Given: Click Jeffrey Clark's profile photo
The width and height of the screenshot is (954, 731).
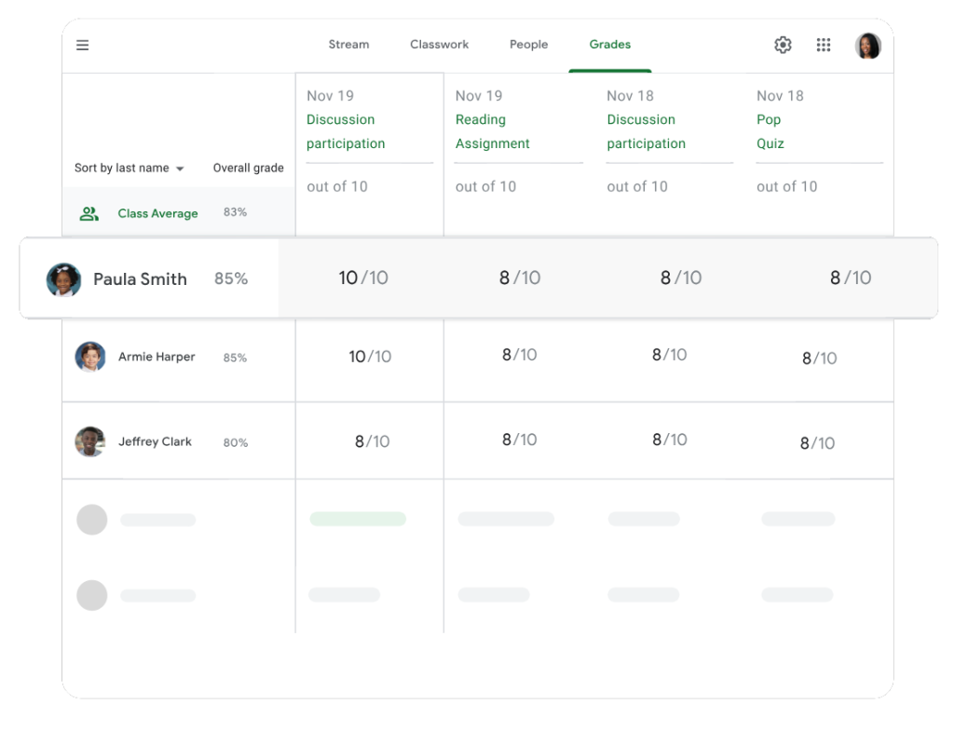Looking at the screenshot, I should [x=90, y=442].
